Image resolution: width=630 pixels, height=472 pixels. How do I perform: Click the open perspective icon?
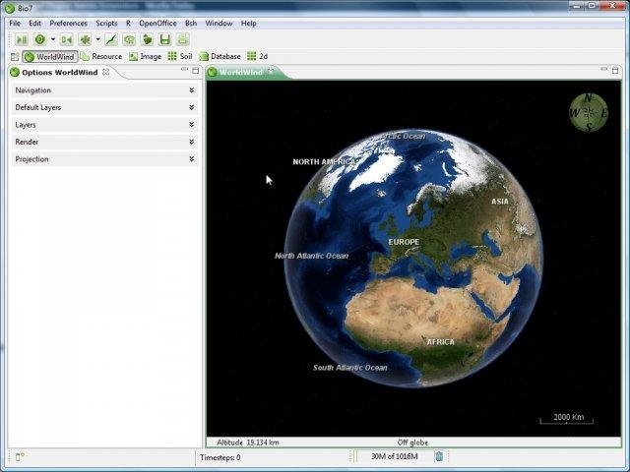point(14,57)
